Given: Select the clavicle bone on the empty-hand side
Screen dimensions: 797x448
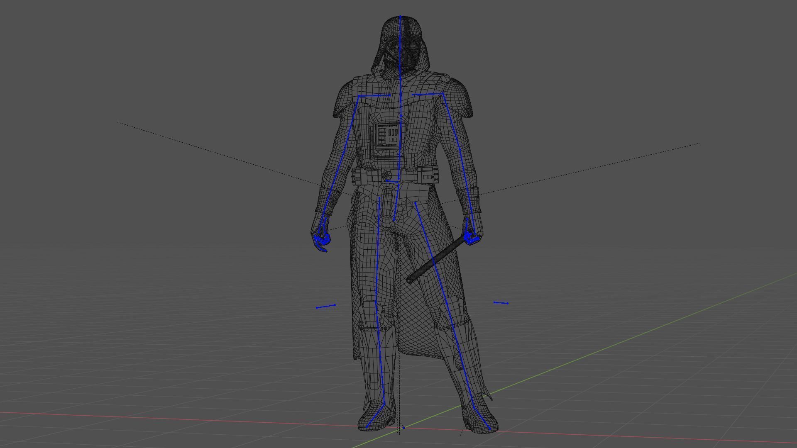Looking at the screenshot, I should coord(374,96).
